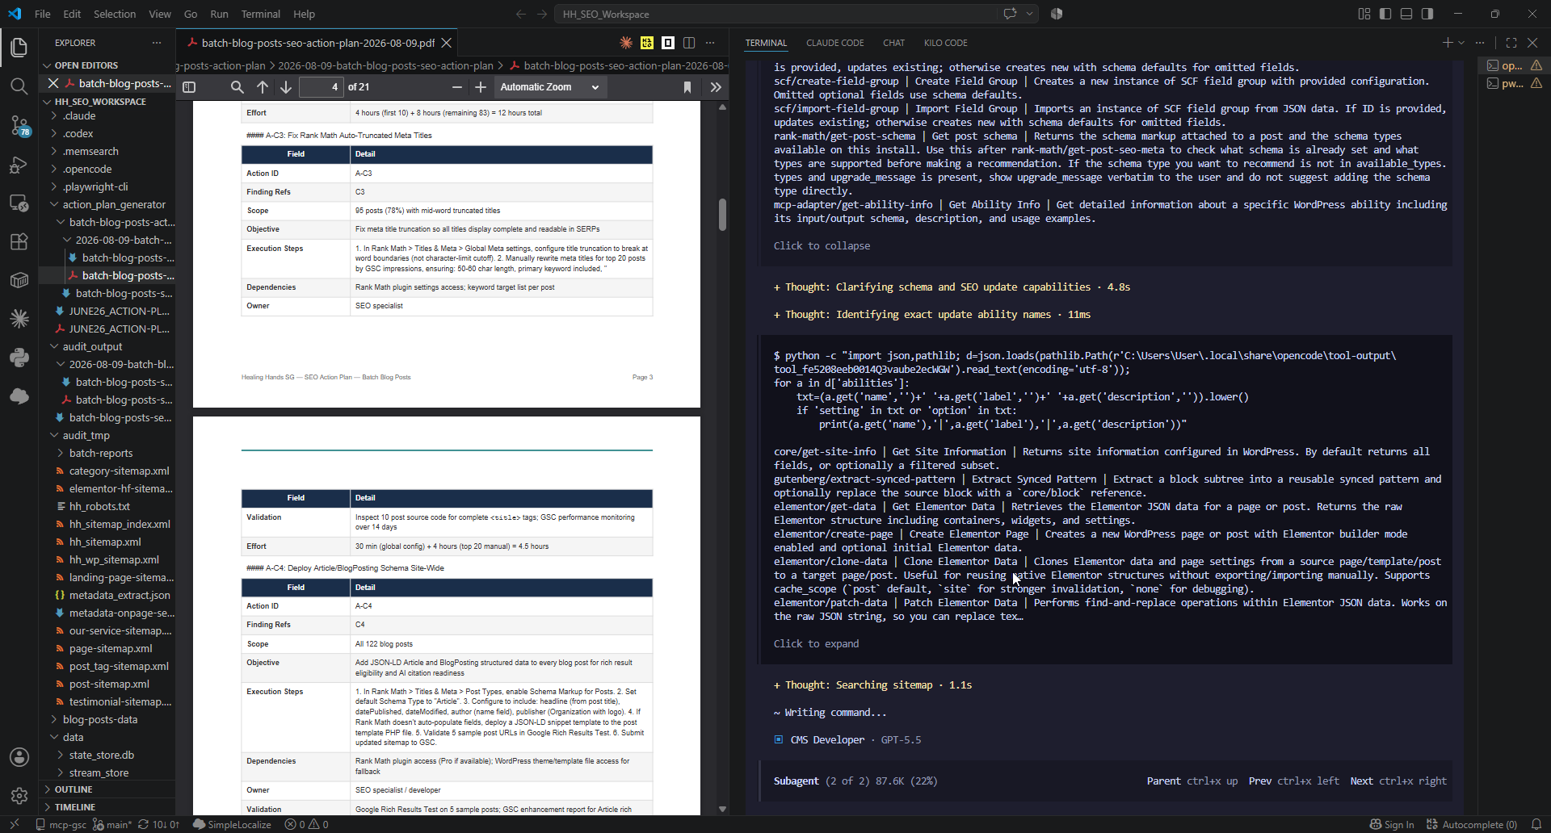
Task: Zoom in the PDF
Action: point(481,87)
